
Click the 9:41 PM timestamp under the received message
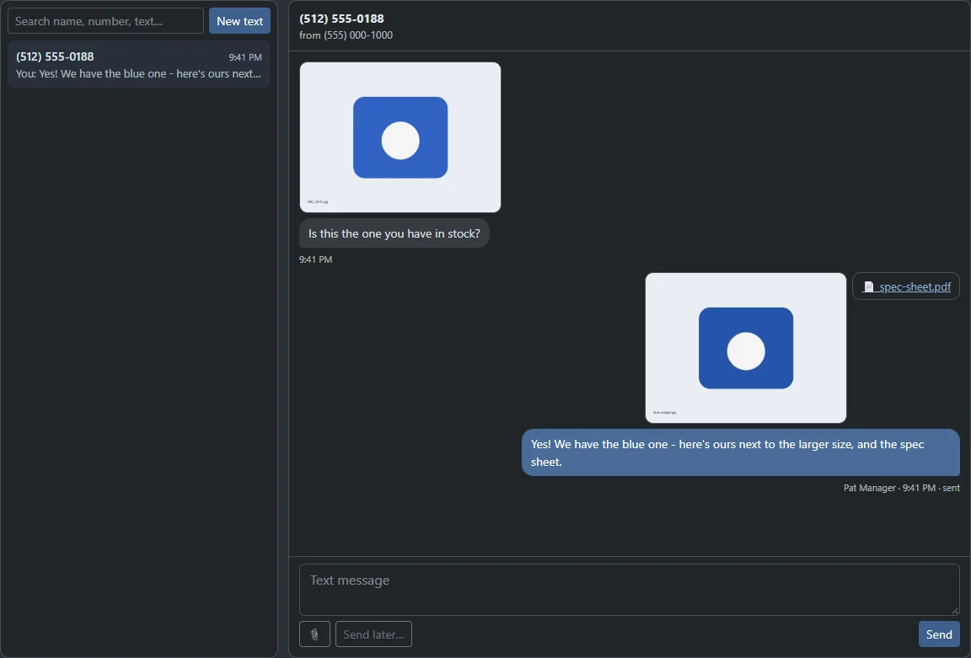[x=316, y=259]
